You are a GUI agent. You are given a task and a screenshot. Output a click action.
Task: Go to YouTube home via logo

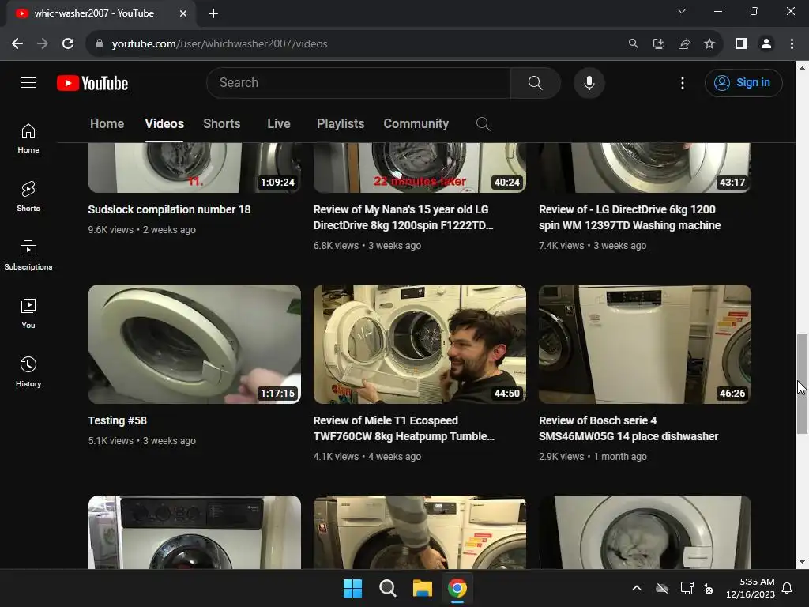tap(92, 83)
